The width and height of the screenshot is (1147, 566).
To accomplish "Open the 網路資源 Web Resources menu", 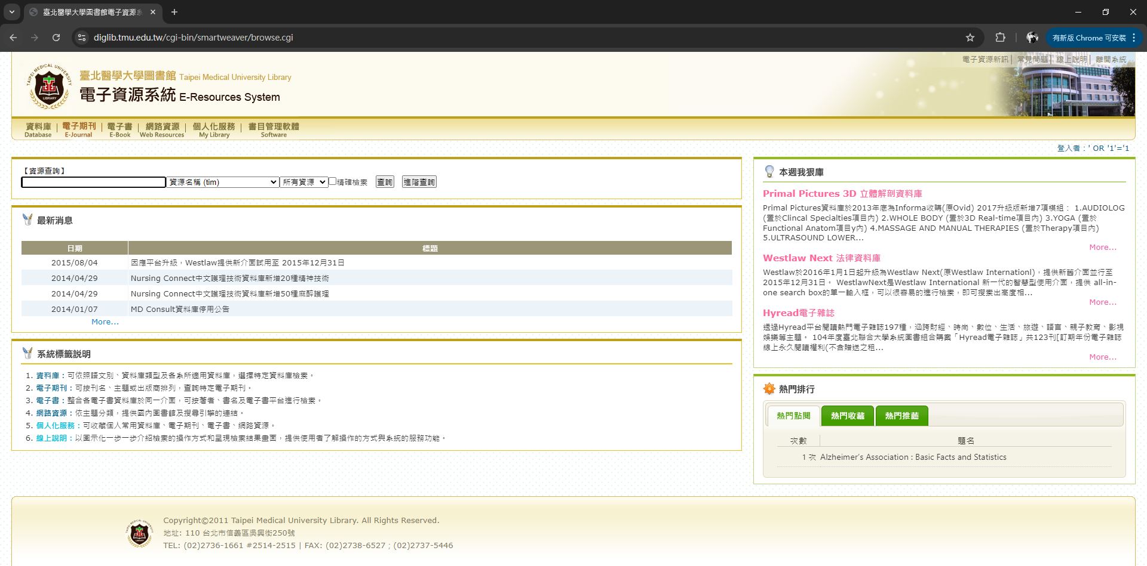I will (162, 129).
